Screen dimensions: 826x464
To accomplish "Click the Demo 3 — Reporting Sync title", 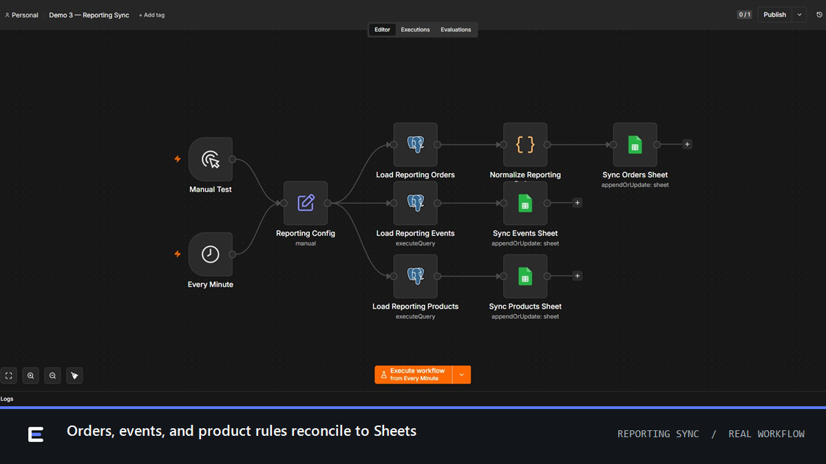I will point(89,15).
